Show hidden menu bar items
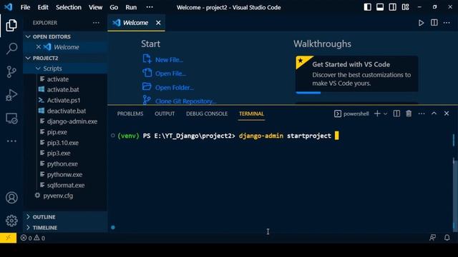The height and width of the screenshot is (257, 458). (x=150, y=7)
